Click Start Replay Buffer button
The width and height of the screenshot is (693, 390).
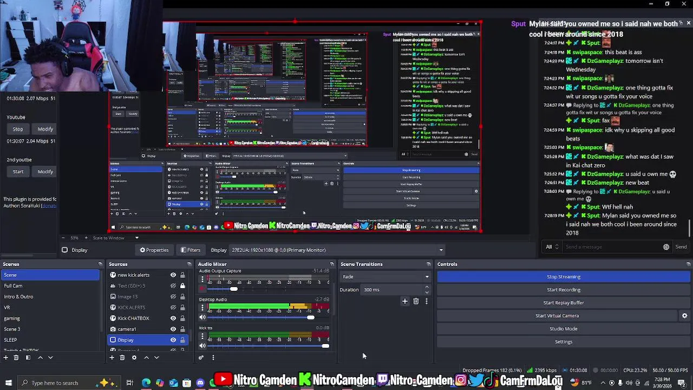click(x=564, y=303)
